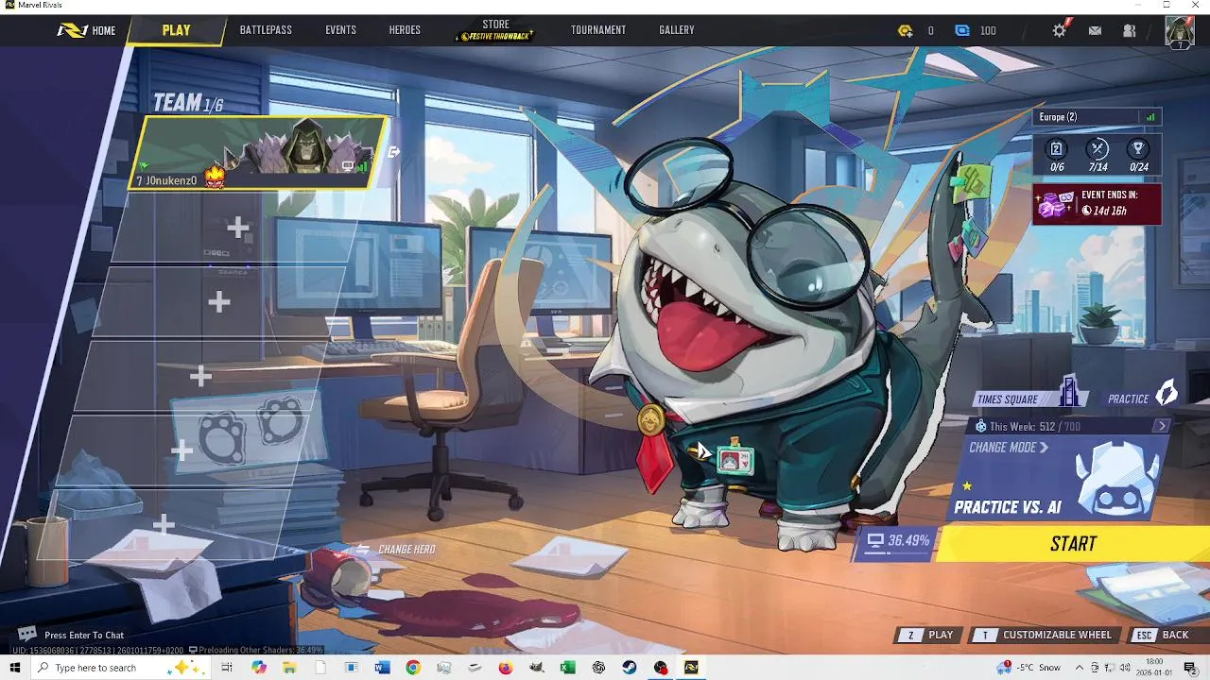1210x680 pixels.
Task: Open the crossed-swords 7/14 challenge icon
Action: tap(1098, 148)
